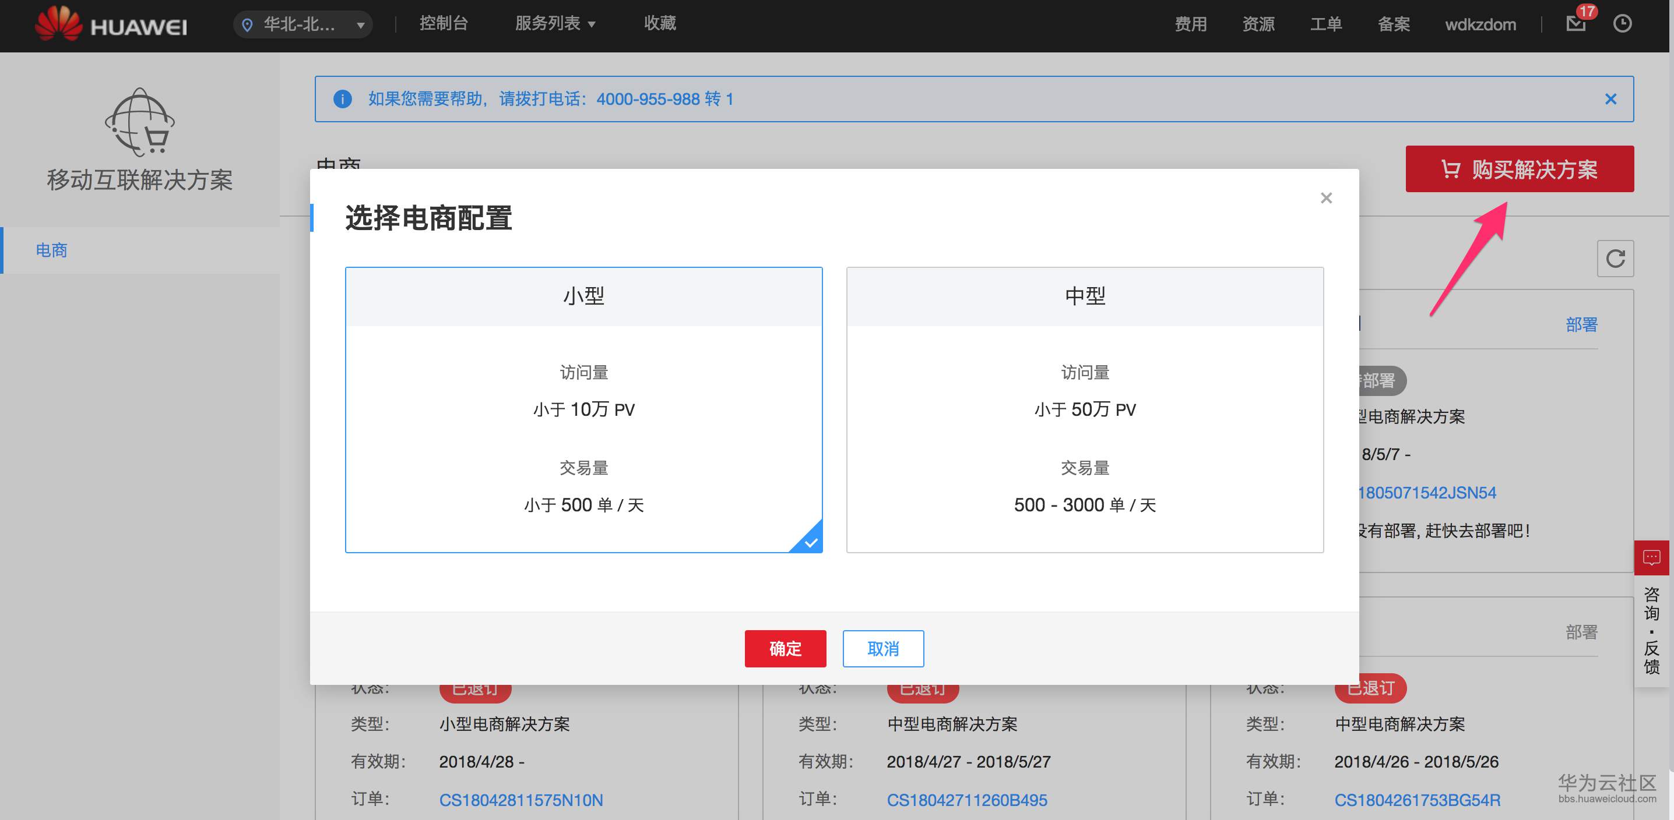
Task: Dismiss the help phone banner
Action: coord(1610,98)
